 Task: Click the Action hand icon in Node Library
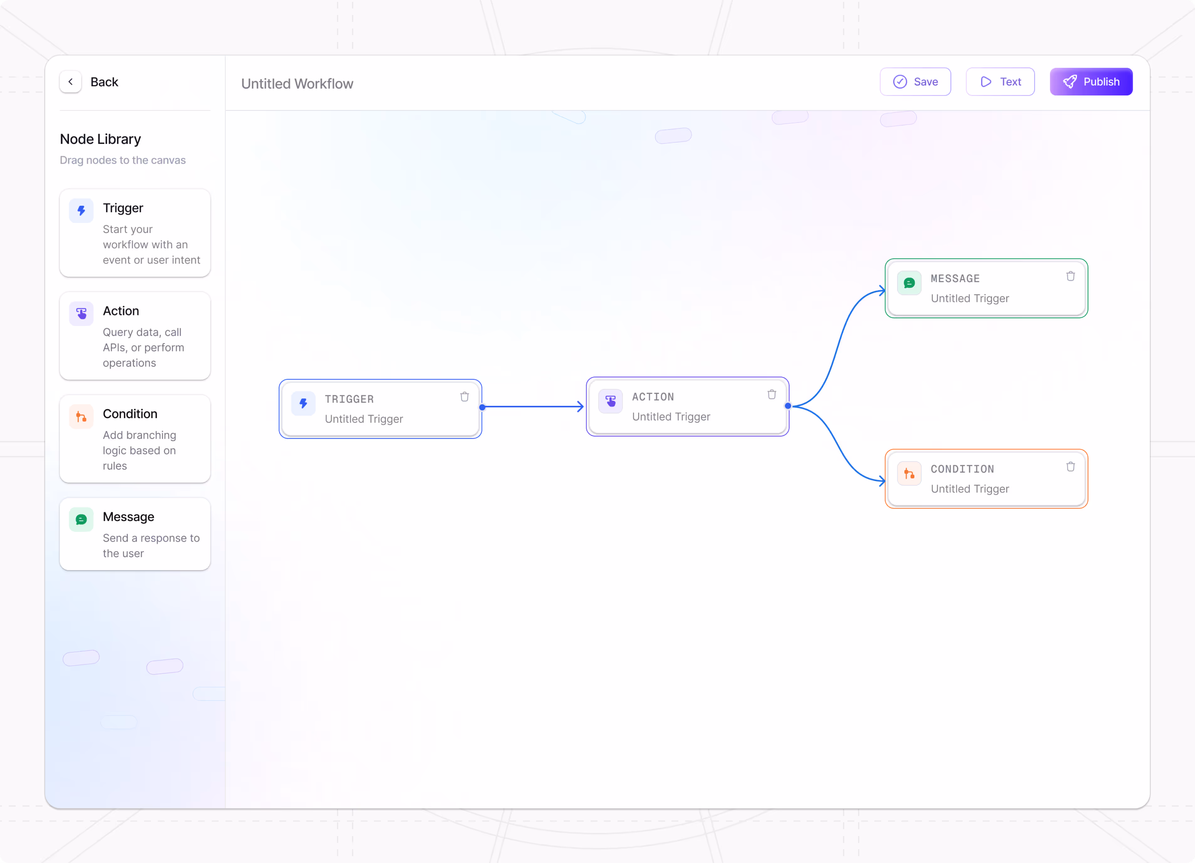tap(81, 313)
